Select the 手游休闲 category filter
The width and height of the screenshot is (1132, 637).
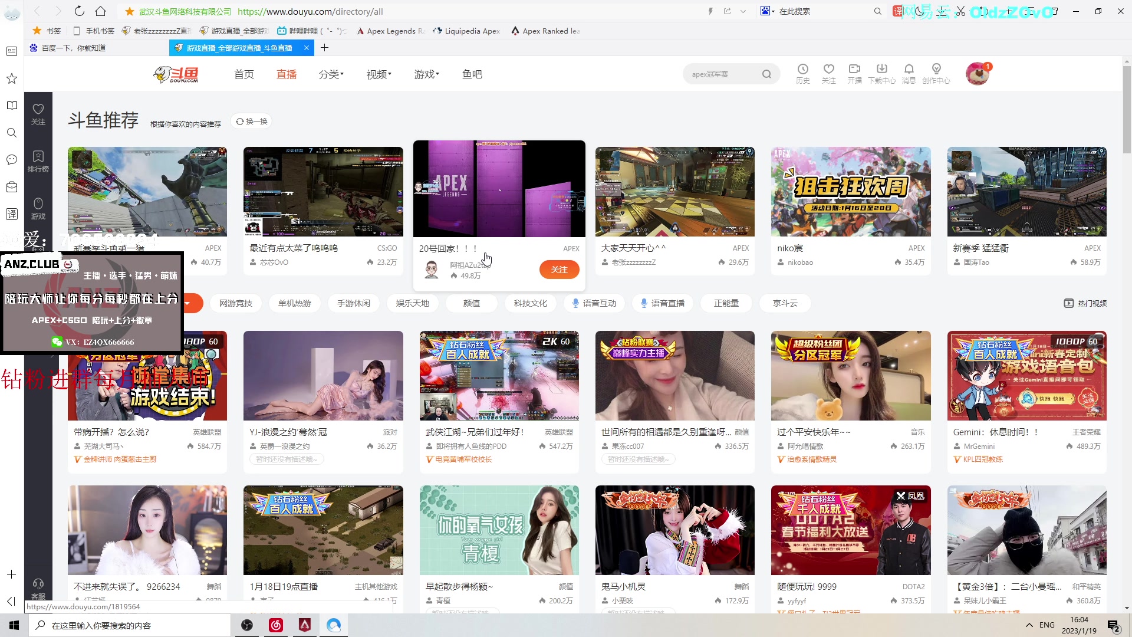[x=354, y=303]
